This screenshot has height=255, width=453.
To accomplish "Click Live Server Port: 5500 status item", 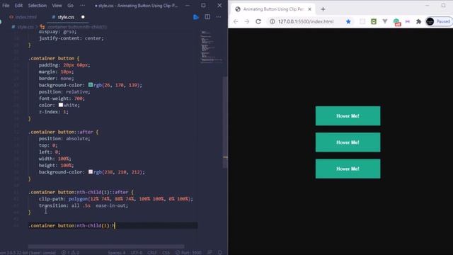I will click(188, 252).
